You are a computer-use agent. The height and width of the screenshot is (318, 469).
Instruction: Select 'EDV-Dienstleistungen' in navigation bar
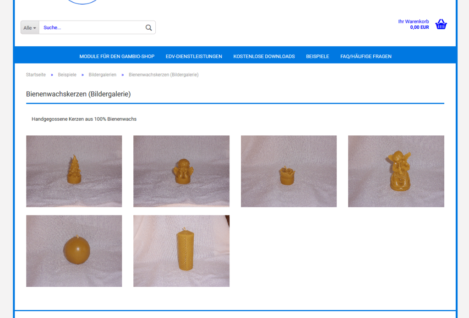tap(194, 56)
